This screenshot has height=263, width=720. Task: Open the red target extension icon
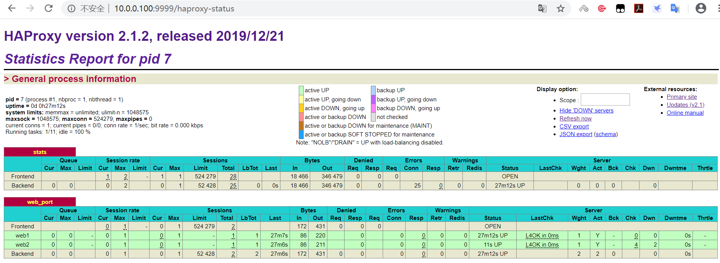(x=602, y=8)
